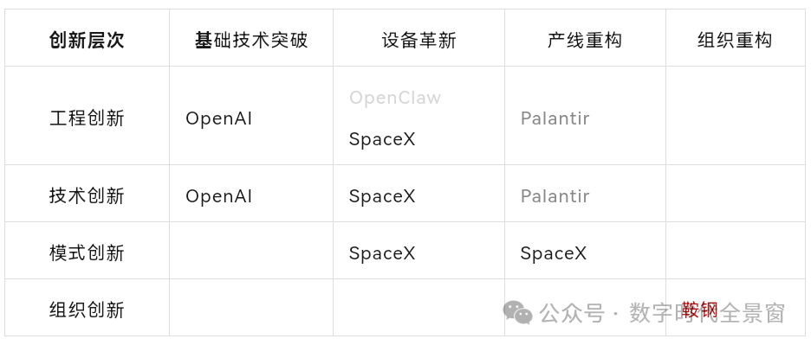Click the faded OpenClaw text

click(x=395, y=98)
